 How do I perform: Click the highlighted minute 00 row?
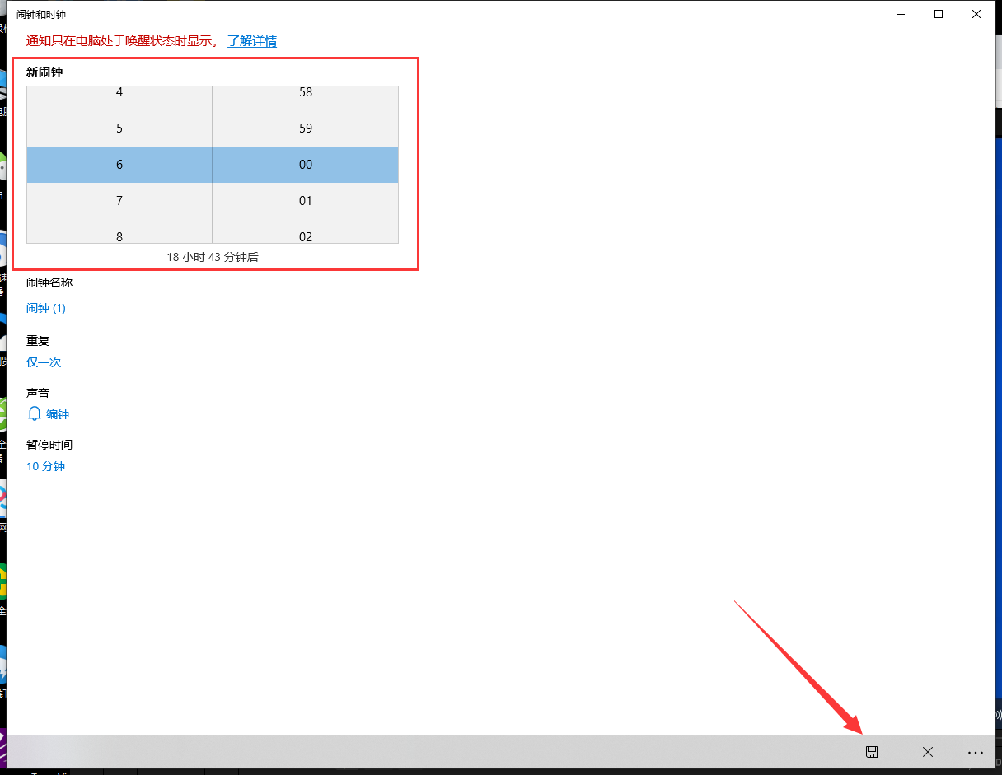(306, 164)
